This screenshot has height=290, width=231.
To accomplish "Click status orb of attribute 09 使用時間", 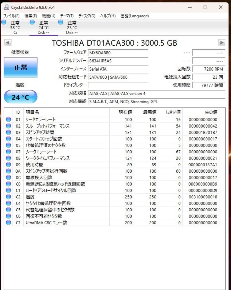I will coord(9,165).
